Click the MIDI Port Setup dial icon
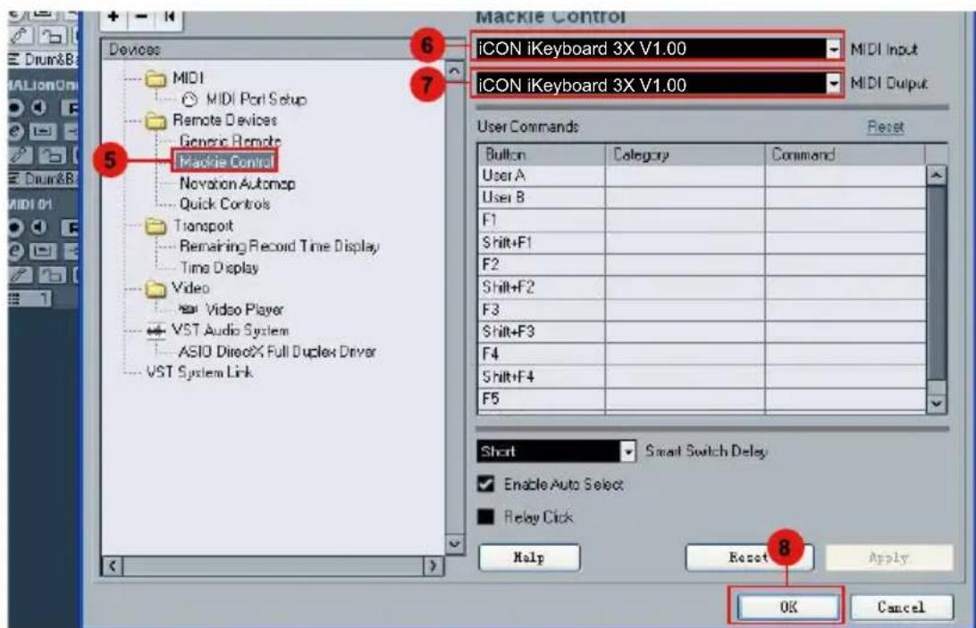Screen dimensions: 976x628 point(189,99)
